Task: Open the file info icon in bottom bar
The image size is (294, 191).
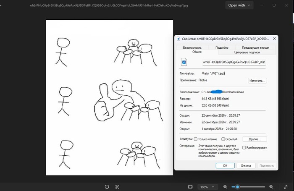Action: point(107,187)
